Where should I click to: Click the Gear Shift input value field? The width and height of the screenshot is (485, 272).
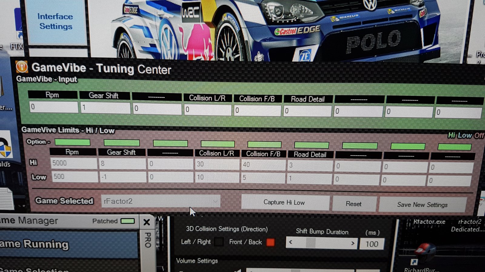tap(105, 108)
